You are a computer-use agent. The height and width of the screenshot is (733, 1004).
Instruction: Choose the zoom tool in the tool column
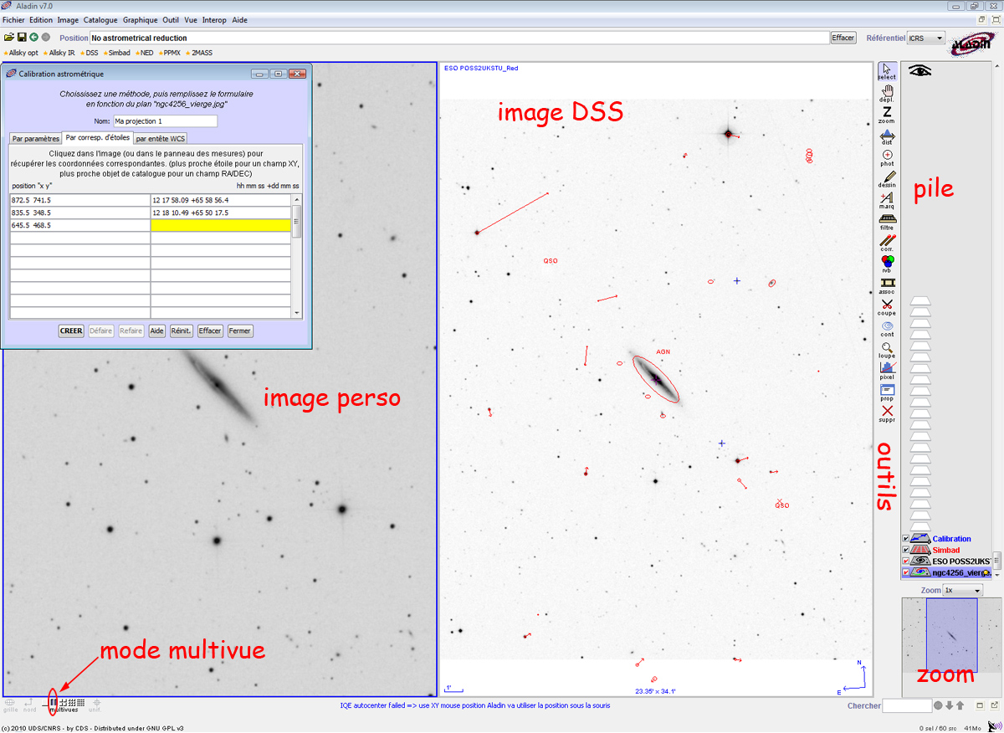pyautogui.click(x=887, y=114)
